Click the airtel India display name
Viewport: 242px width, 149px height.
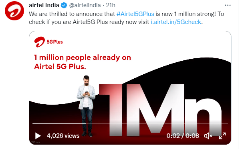click(x=44, y=5)
